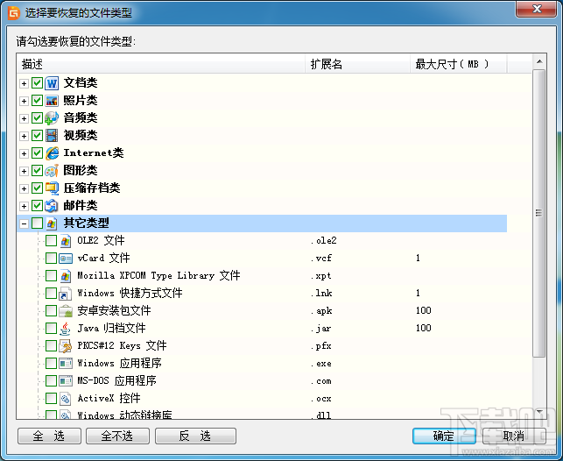Click the vertical scrollbar thumb
The height and width of the screenshot is (461, 563).
pos(539,214)
